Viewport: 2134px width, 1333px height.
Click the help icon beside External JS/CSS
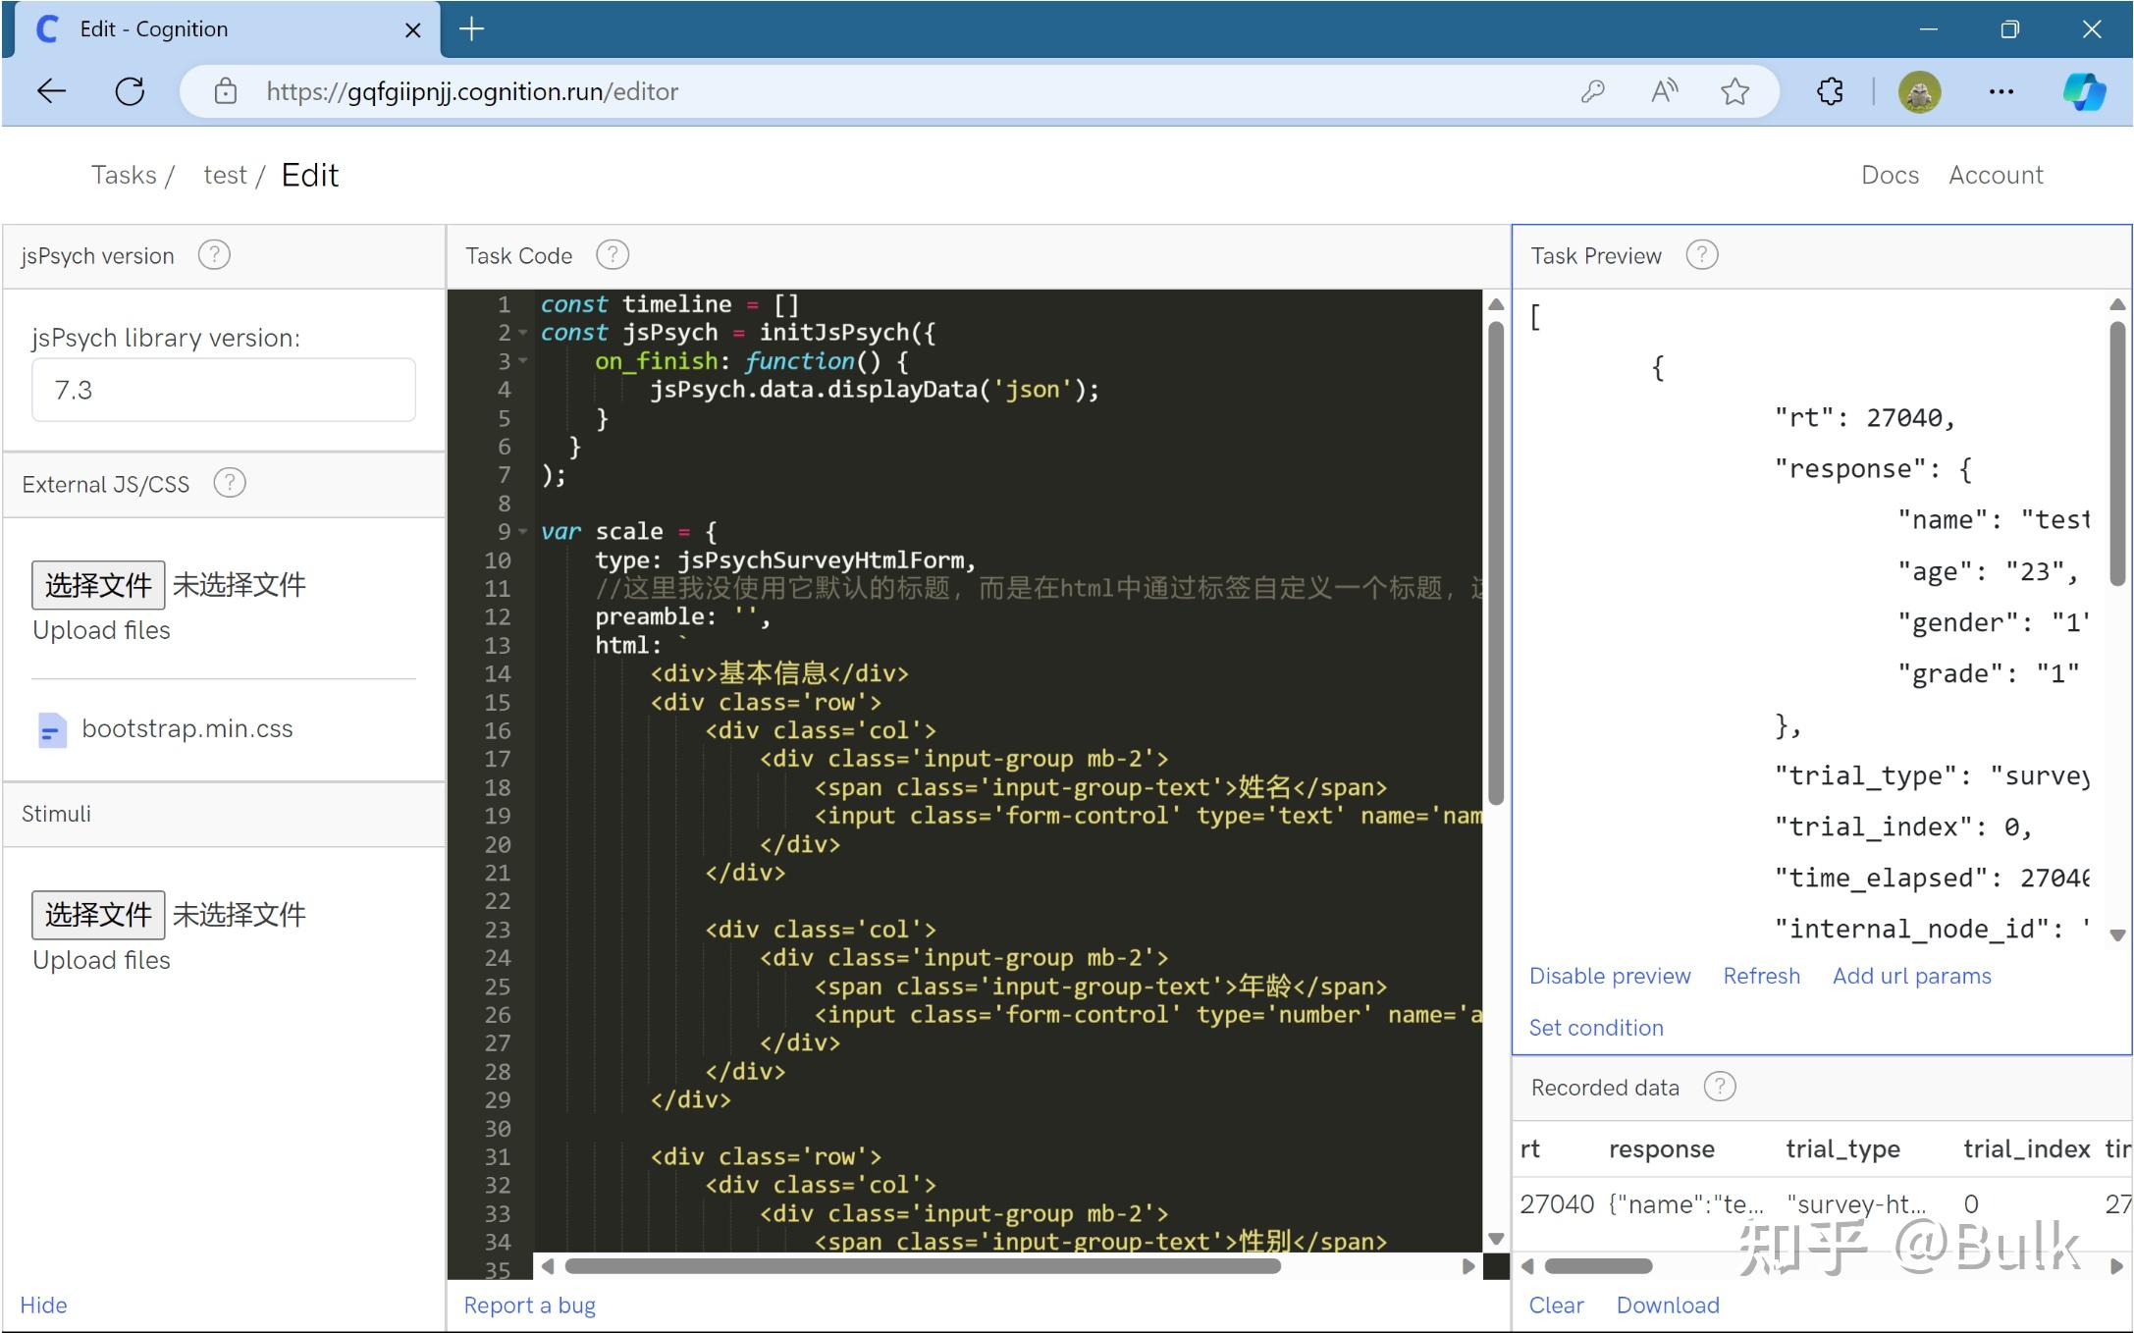(x=230, y=483)
